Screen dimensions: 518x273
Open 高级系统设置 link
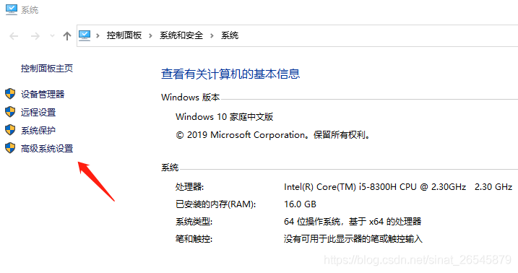[47, 149]
